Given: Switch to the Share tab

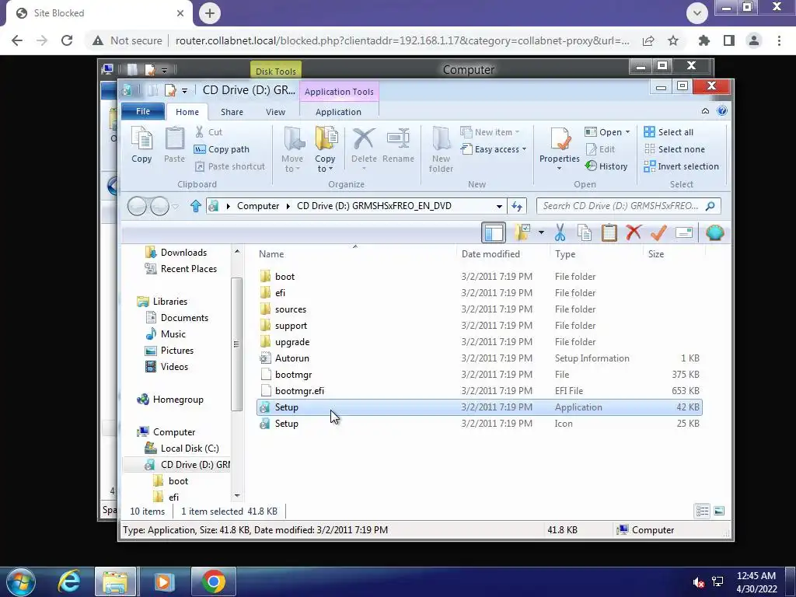Looking at the screenshot, I should [232, 112].
